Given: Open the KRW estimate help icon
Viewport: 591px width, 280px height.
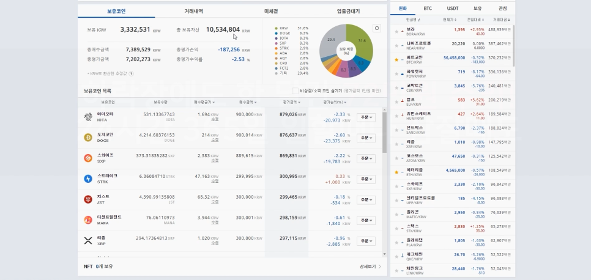Looking at the screenshot, I should click(x=131, y=73).
